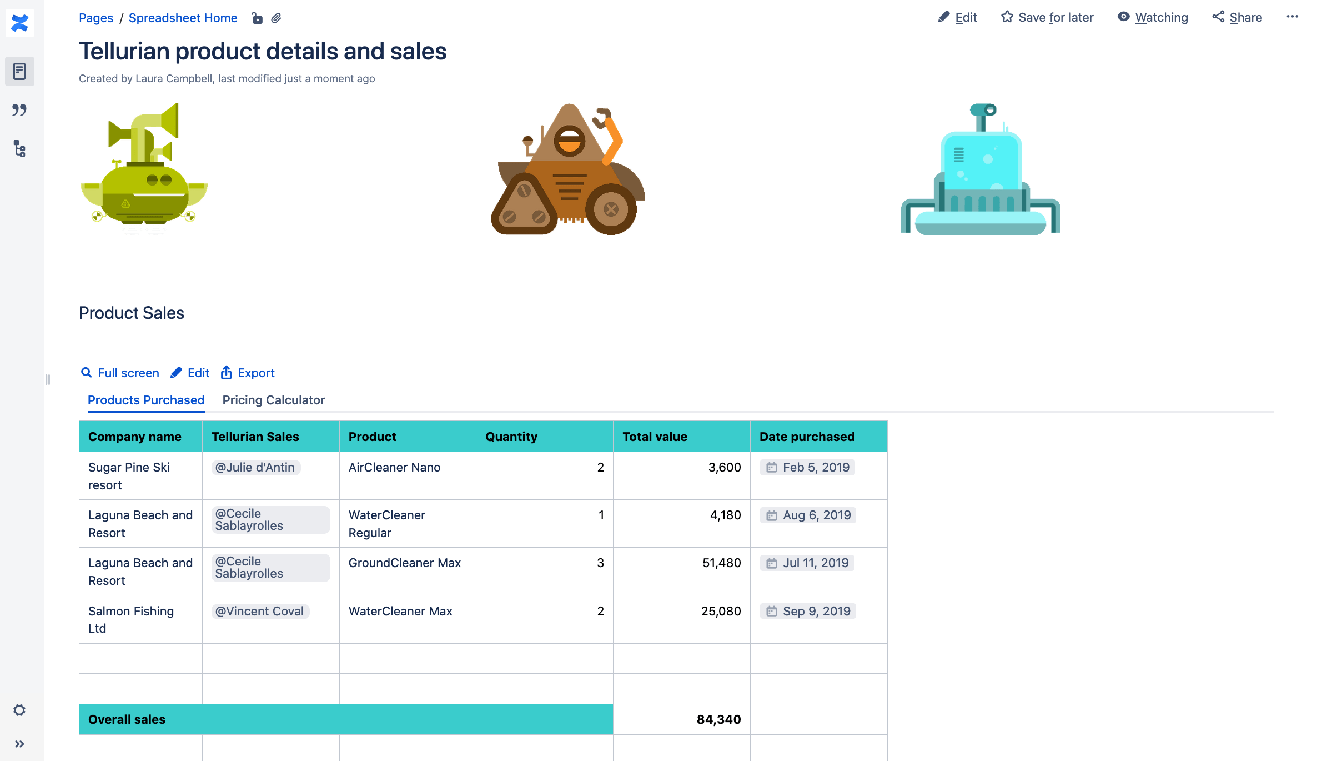
Task: Open the more actions ellipsis menu
Action: [1292, 17]
